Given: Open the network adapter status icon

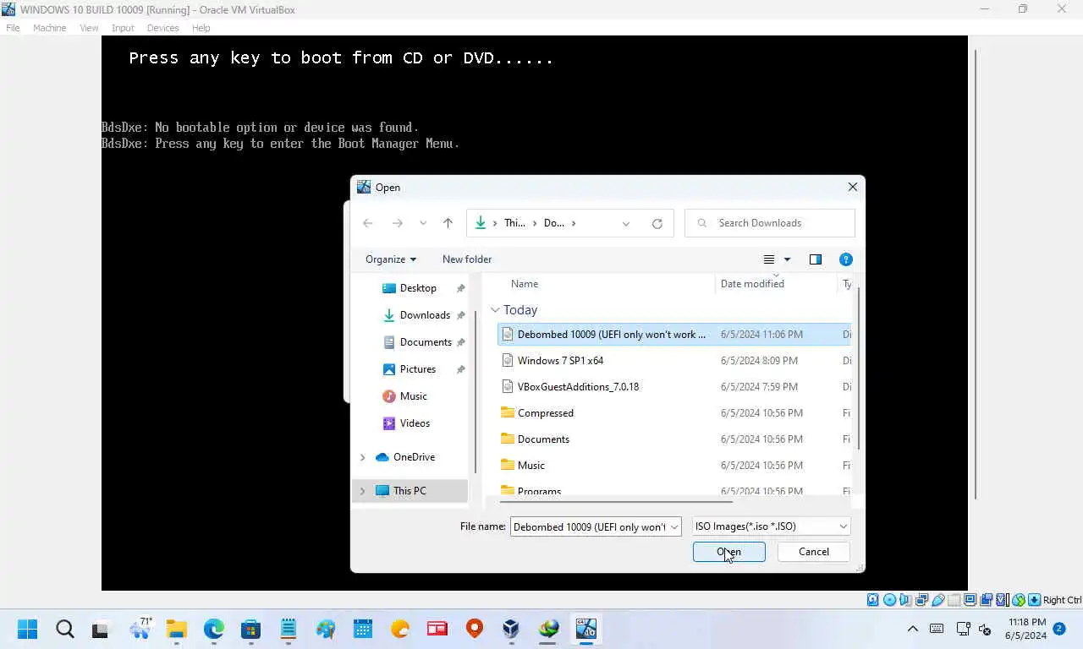Looking at the screenshot, I should click(921, 600).
